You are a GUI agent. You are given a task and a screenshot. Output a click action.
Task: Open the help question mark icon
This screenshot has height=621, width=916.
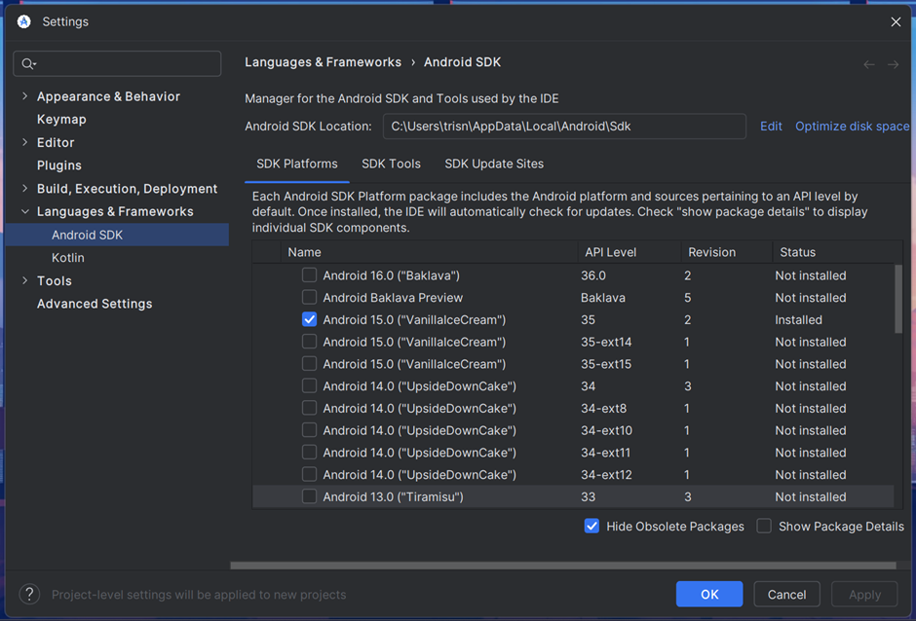pyautogui.click(x=29, y=594)
